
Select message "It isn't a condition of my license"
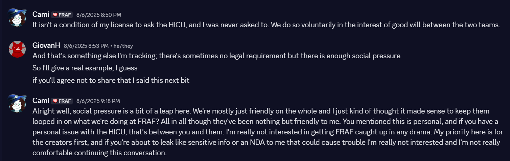(x=266, y=25)
